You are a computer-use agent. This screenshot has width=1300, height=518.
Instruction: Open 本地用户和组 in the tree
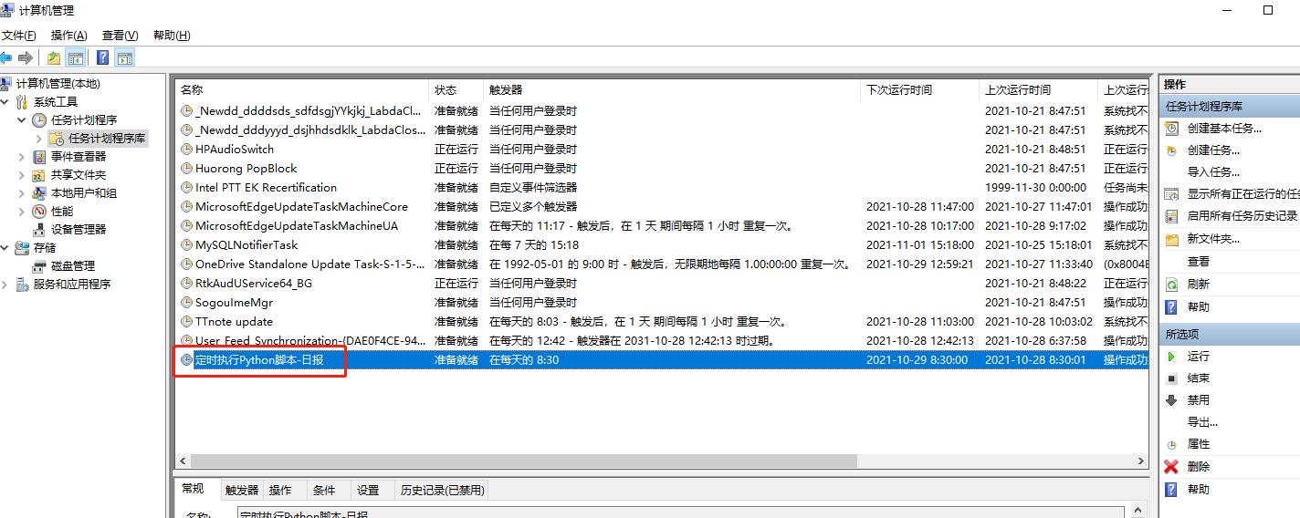pyautogui.click(x=84, y=193)
